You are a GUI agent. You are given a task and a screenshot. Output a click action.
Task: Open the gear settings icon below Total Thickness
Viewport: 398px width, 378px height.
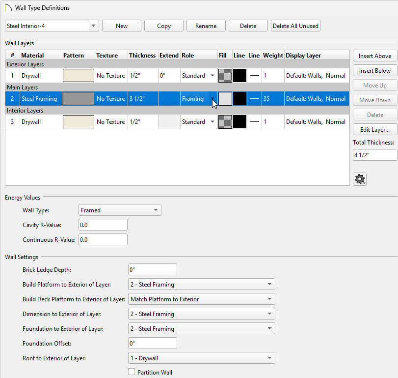pos(360,179)
